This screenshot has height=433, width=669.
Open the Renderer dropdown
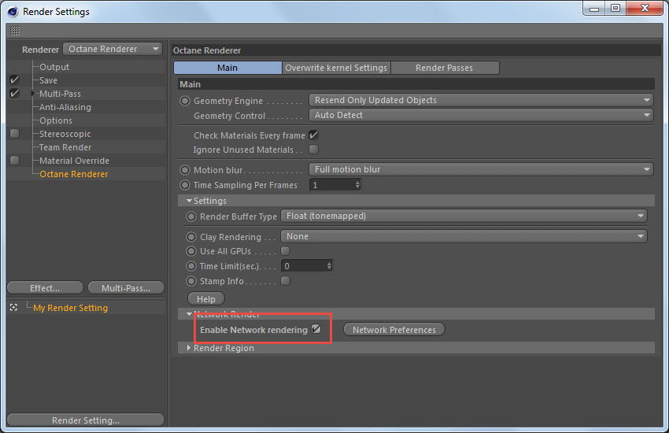[113, 49]
